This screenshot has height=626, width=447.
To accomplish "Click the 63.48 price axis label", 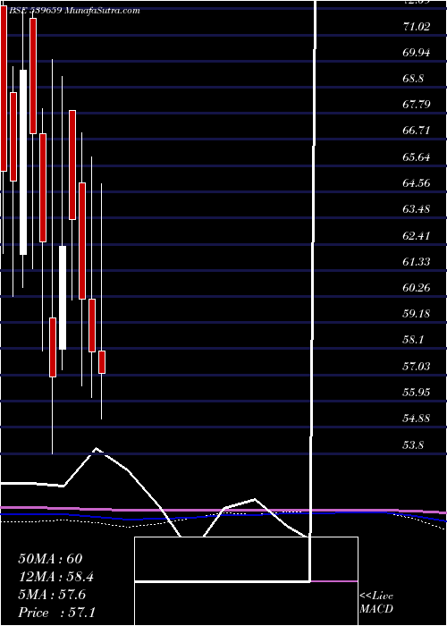I will [x=417, y=209].
